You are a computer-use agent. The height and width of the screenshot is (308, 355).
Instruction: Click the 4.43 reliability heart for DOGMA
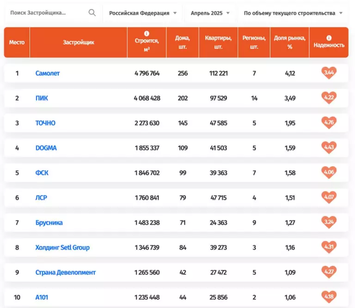(x=329, y=147)
